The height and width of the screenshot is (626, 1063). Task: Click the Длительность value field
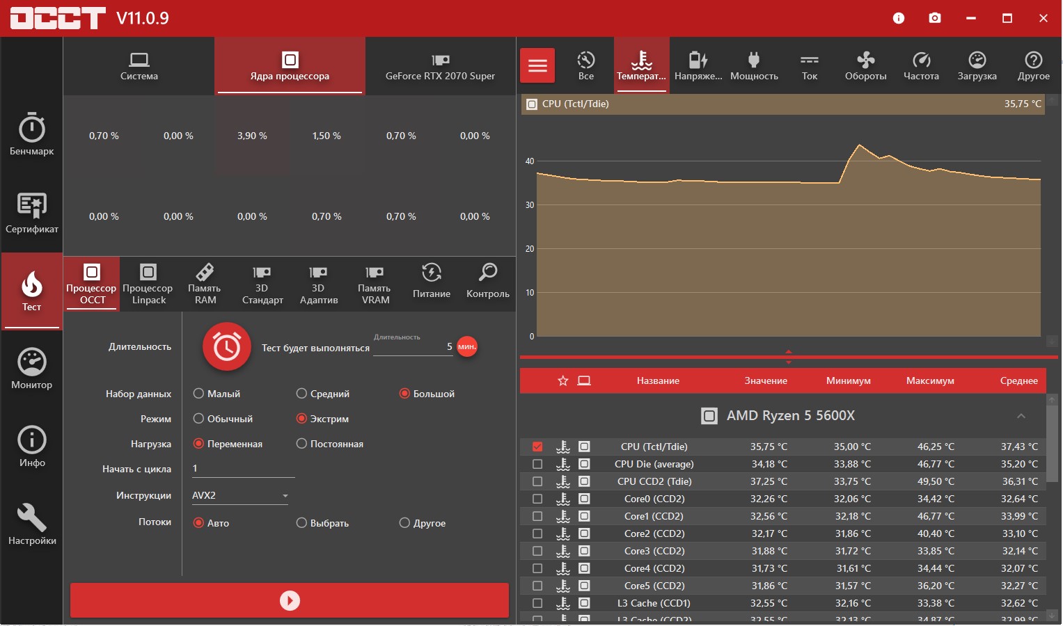(414, 346)
